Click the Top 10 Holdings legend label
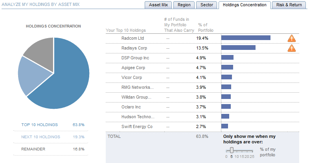Screen dimensions: 309x163 [39, 125]
